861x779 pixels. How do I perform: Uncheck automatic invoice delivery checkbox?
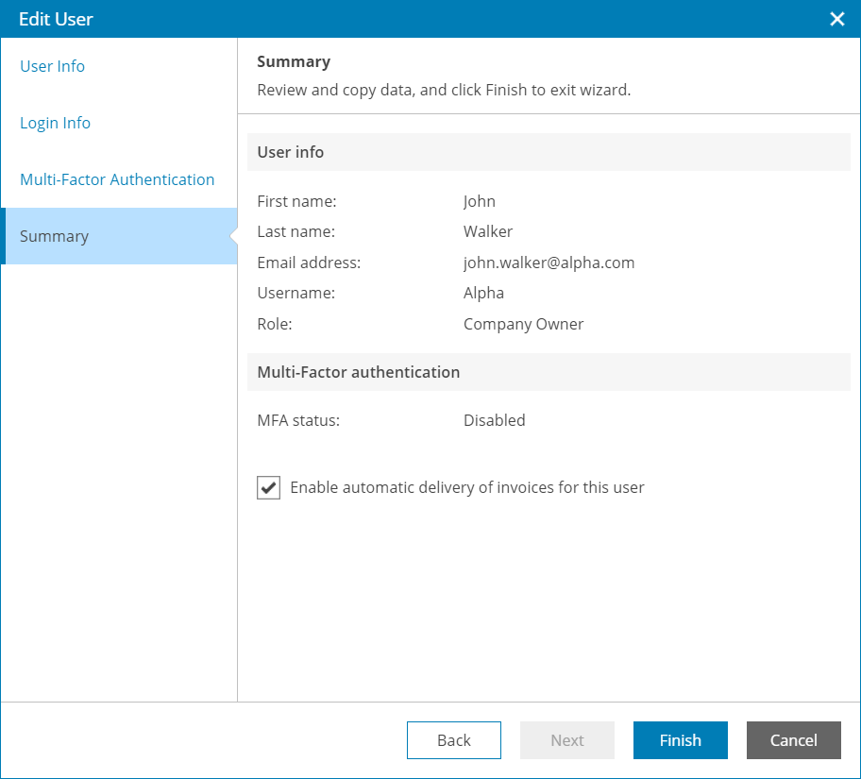tap(269, 488)
